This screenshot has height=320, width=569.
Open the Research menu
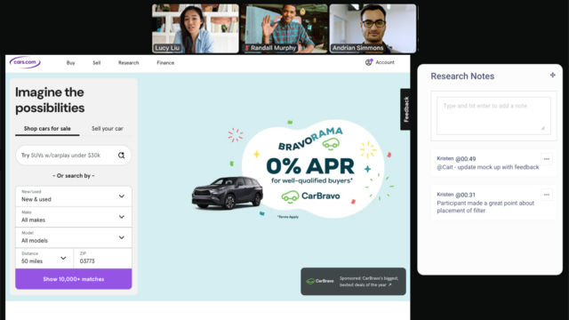(128, 63)
